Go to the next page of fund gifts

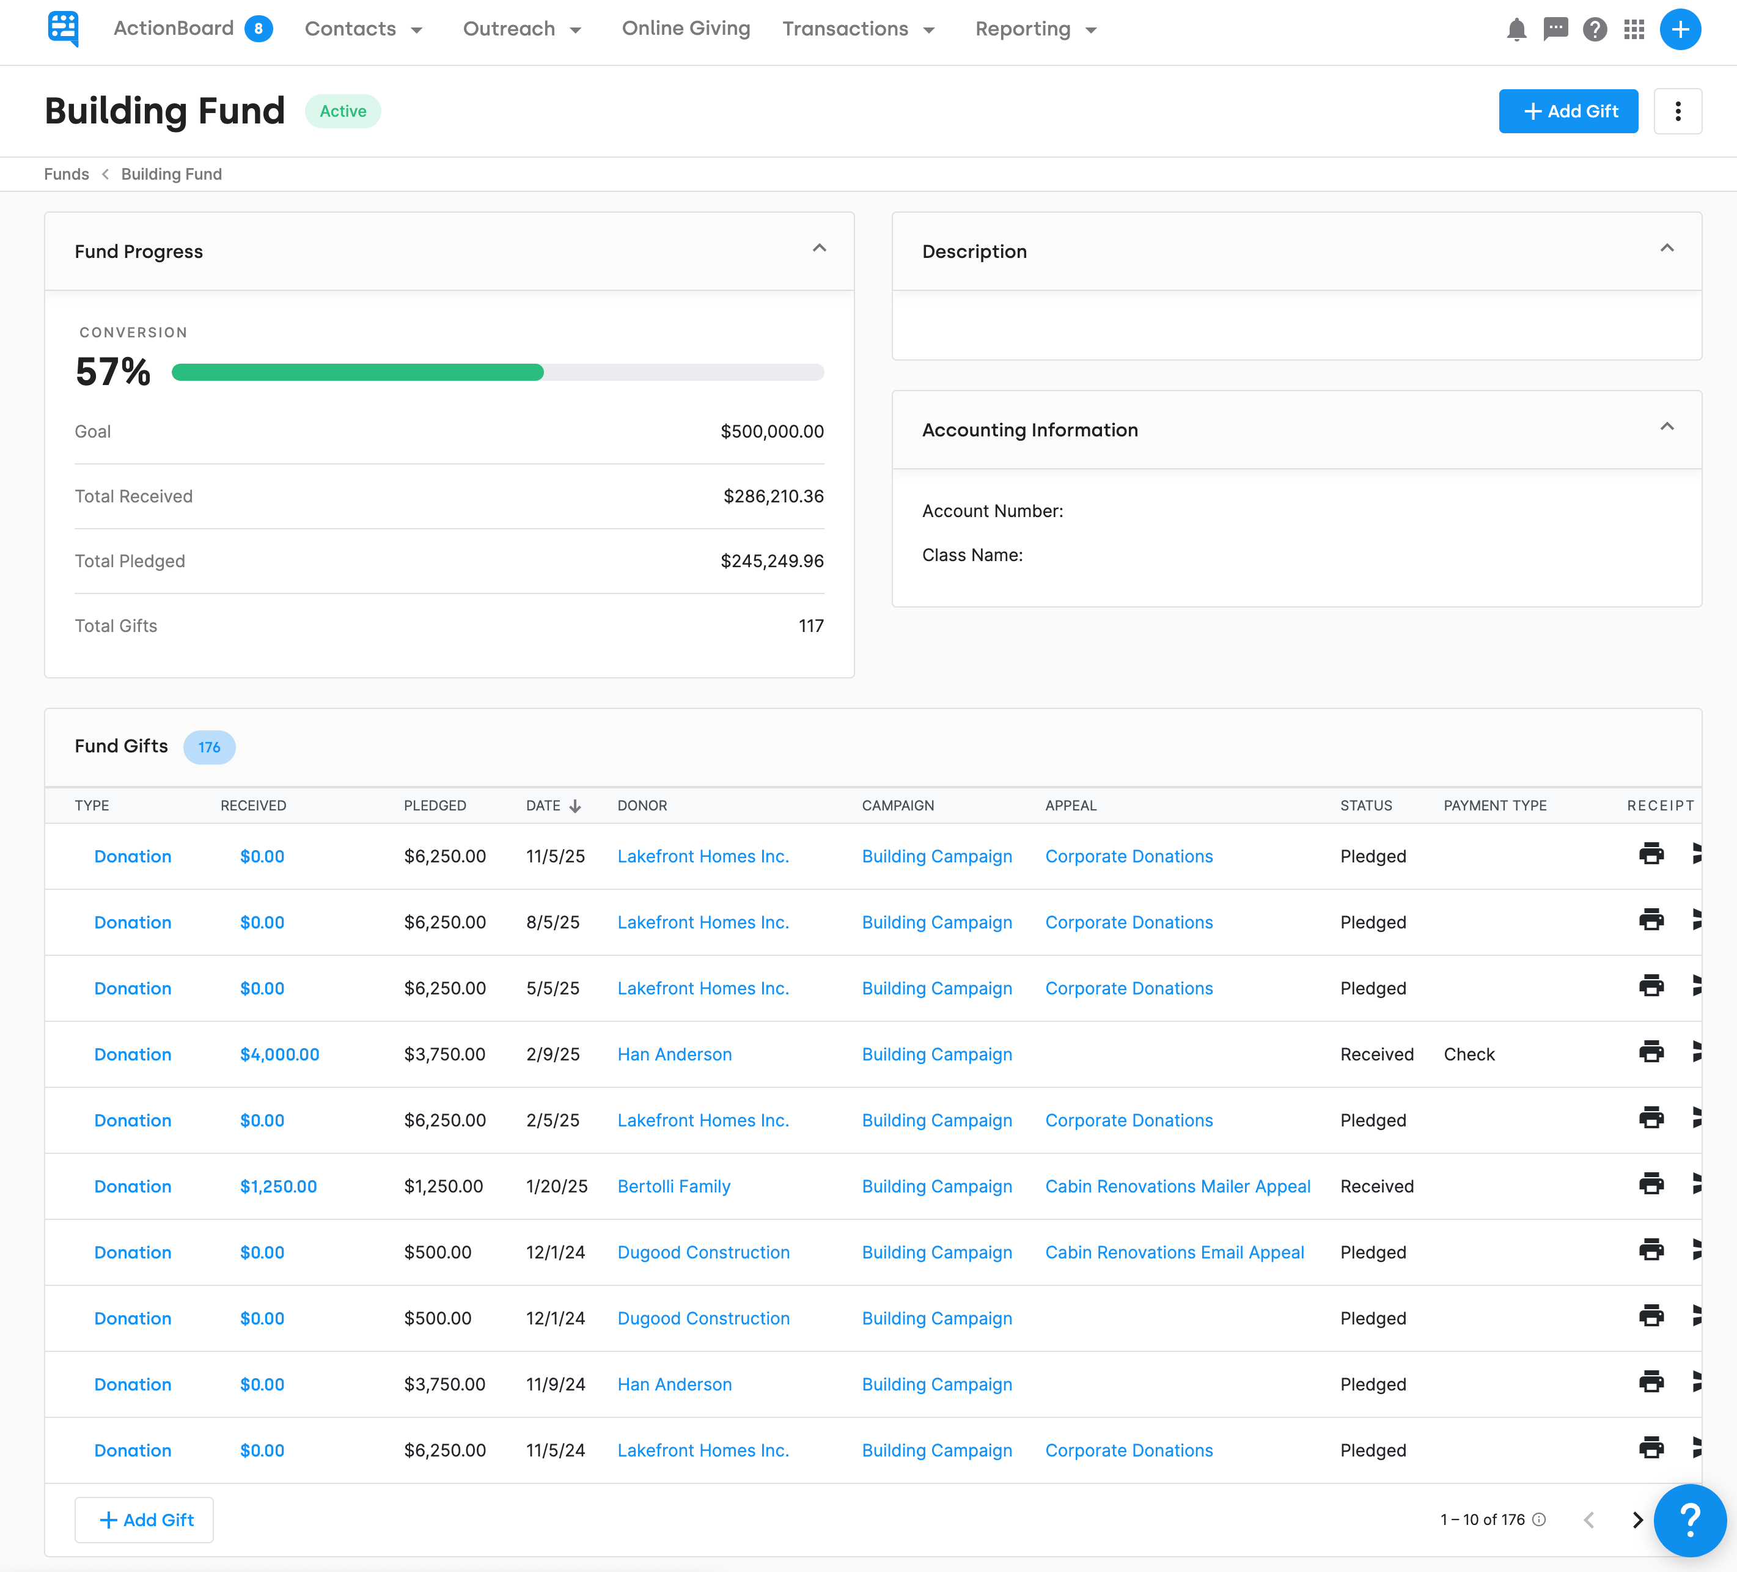pos(1638,1519)
